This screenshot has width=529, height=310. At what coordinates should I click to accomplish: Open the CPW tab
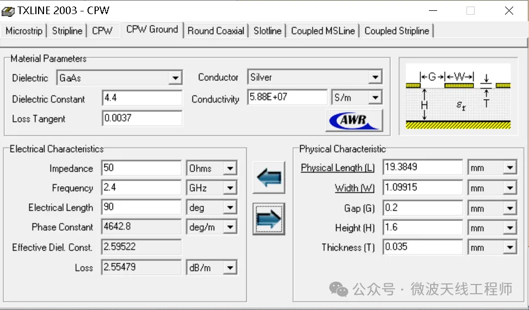pos(102,31)
